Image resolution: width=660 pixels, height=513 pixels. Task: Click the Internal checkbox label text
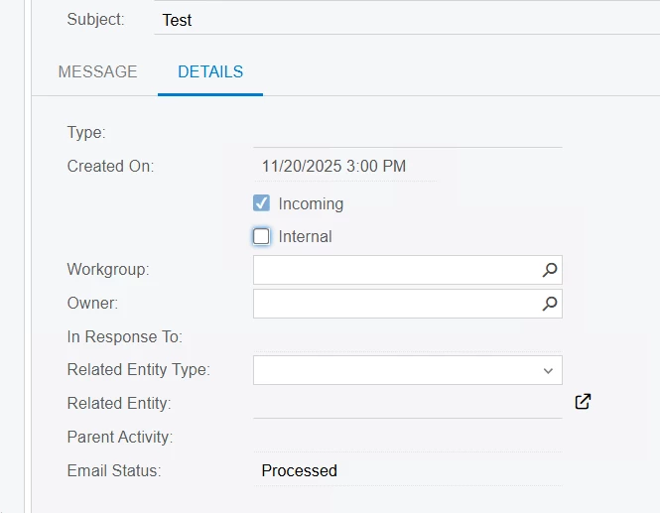305,236
